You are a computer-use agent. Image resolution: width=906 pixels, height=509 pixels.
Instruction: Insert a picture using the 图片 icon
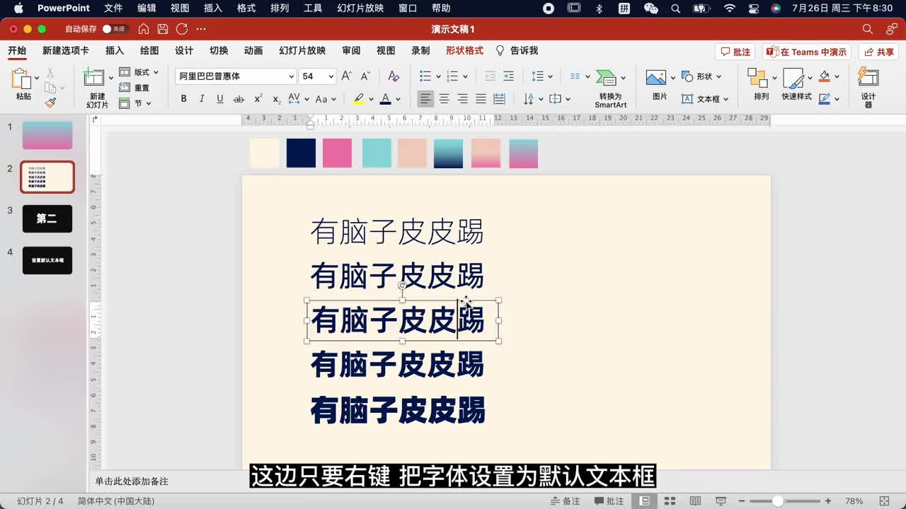[655, 76]
